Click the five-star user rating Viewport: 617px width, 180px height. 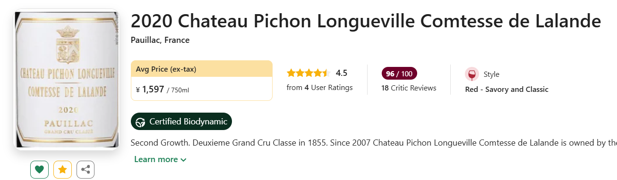coord(308,73)
